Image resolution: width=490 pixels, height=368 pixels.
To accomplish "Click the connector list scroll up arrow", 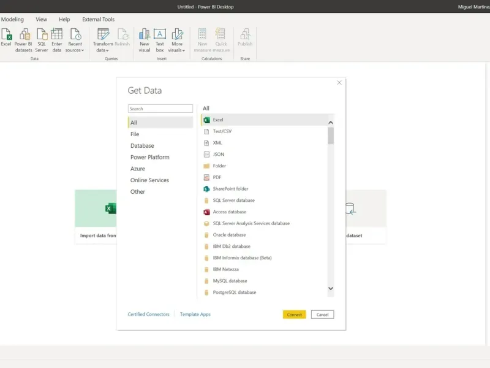I will tap(331, 122).
